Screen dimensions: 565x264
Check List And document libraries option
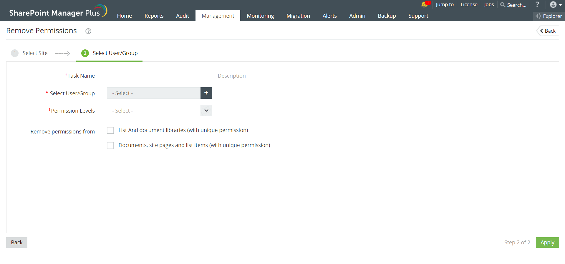[110, 130]
